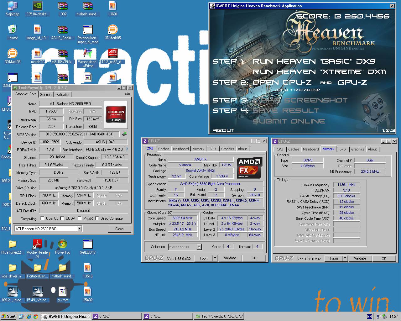The width and height of the screenshot is (401, 321).
Task: Launch the Parancsikon - super_pi_mod shortcut
Action: (88, 34)
